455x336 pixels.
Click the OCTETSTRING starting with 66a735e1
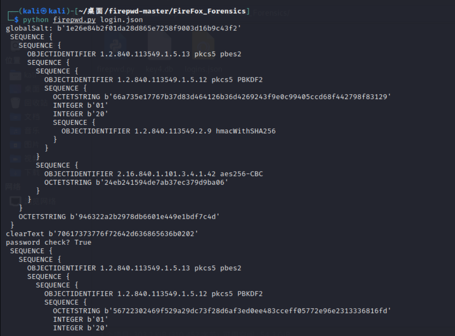(222, 97)
